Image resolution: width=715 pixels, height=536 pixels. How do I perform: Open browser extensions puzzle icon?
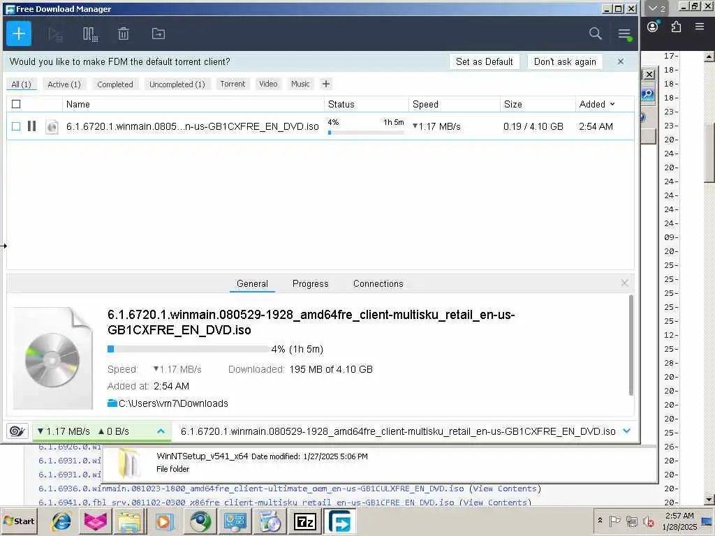coord(676,27)
